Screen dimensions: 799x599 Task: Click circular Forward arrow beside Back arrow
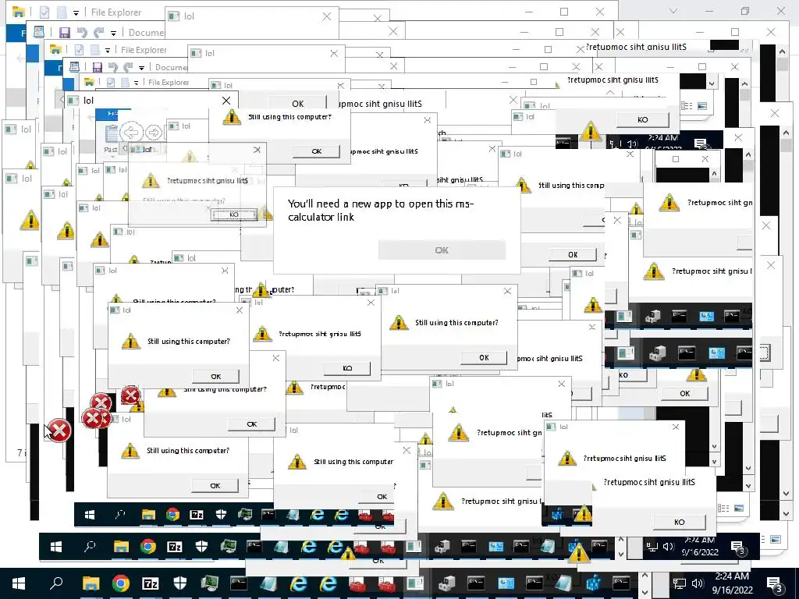click(x=154, y=133)
